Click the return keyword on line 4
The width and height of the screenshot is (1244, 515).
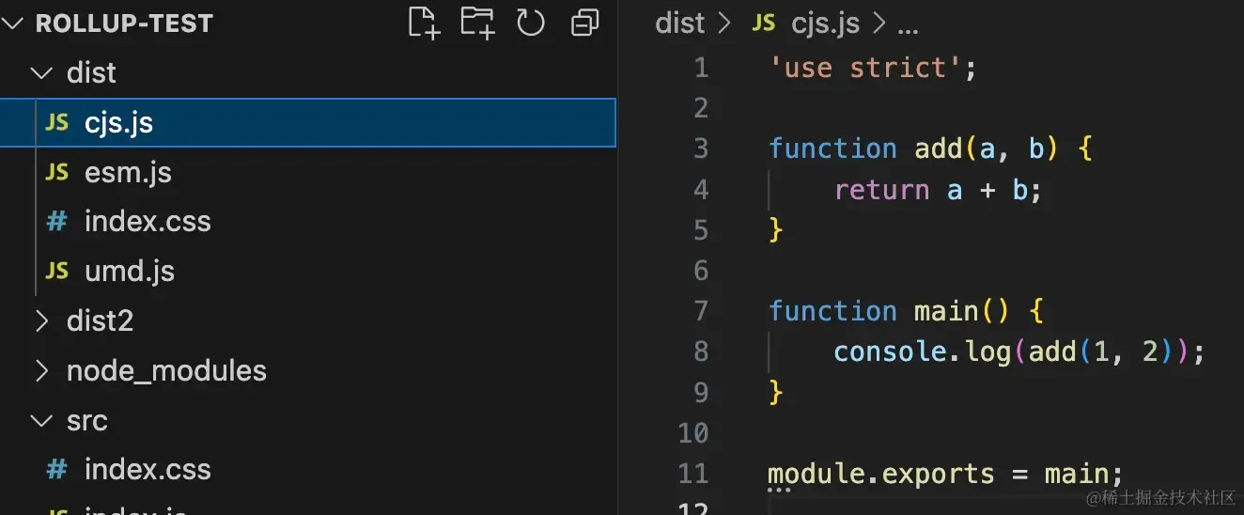[x=881, y=190]
